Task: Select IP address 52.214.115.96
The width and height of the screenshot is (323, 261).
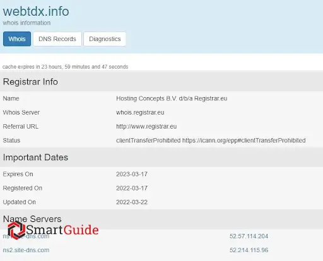Action: (249, 250)
